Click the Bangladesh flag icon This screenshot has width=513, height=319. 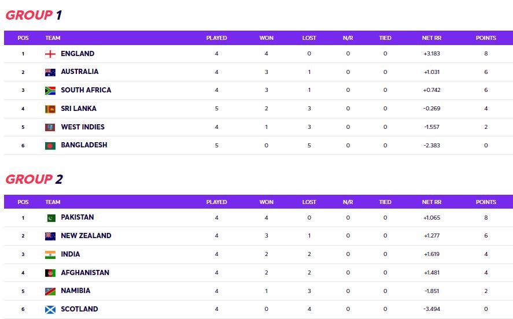[x=50, y=146]
